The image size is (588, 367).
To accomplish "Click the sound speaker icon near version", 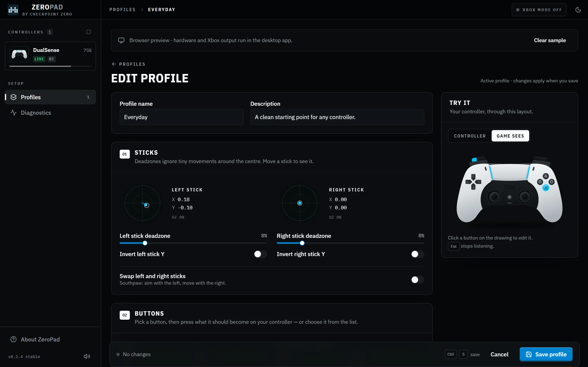I will 87,356.
